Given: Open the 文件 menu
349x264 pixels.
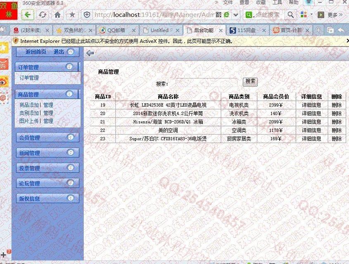Looking at the screenshot, I should pos(228,2).
